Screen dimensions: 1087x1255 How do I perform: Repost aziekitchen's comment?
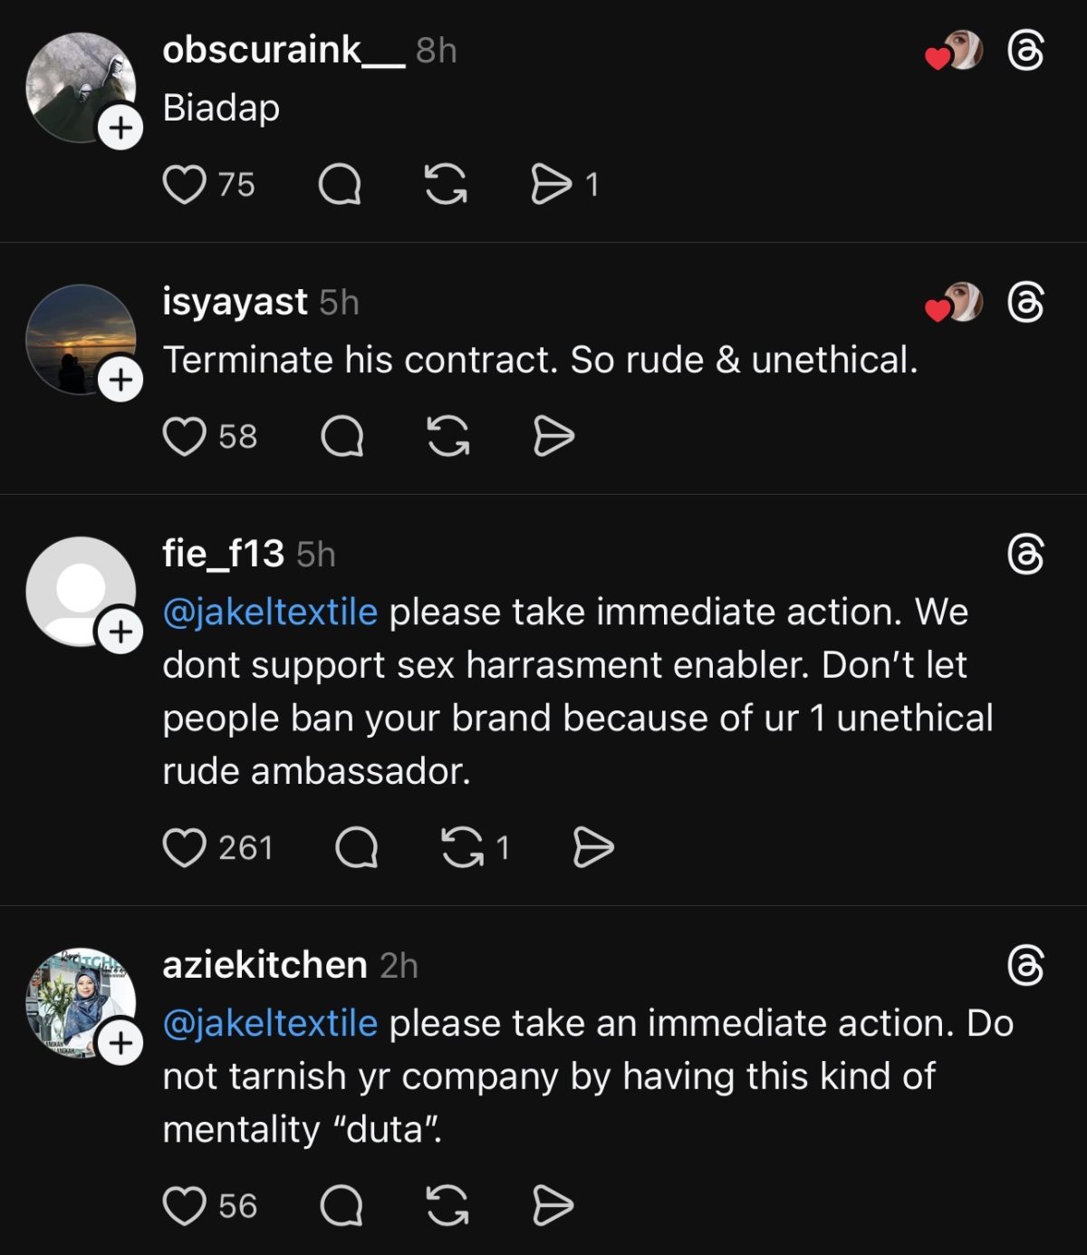(x=447, y=1206)
